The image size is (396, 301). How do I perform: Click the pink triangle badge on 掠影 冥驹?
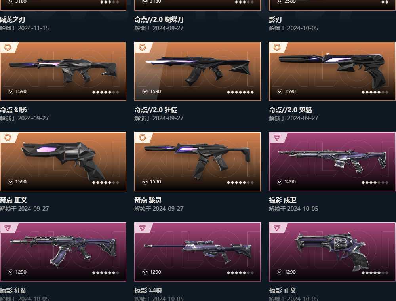(x=143, y=228)
